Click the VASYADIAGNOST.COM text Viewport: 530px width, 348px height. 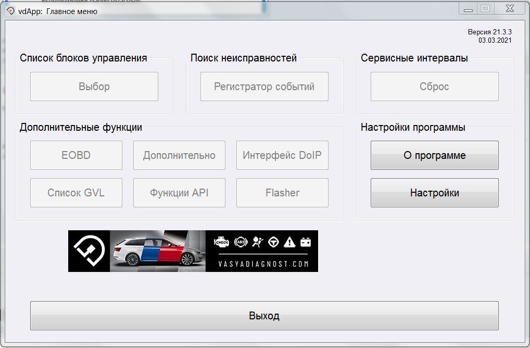tap(263, 264)
